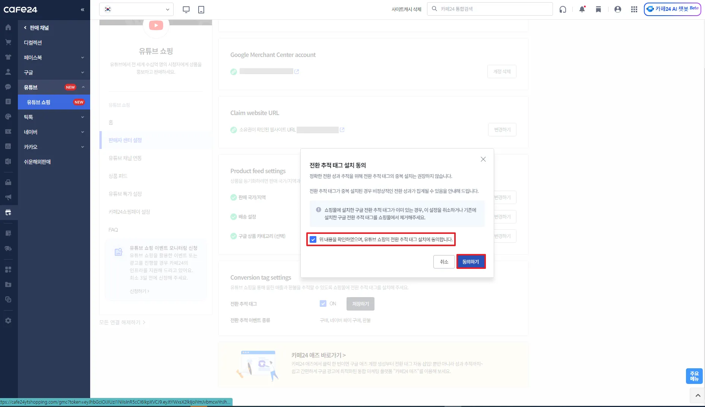Open the t-shirt products icon
Screen dimensions: 705x407
coord(8,57)
